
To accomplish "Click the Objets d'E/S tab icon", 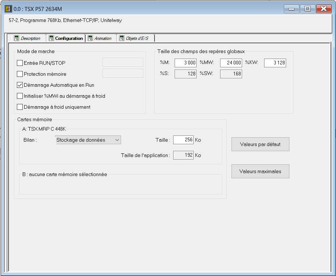I will pos(122,38).
